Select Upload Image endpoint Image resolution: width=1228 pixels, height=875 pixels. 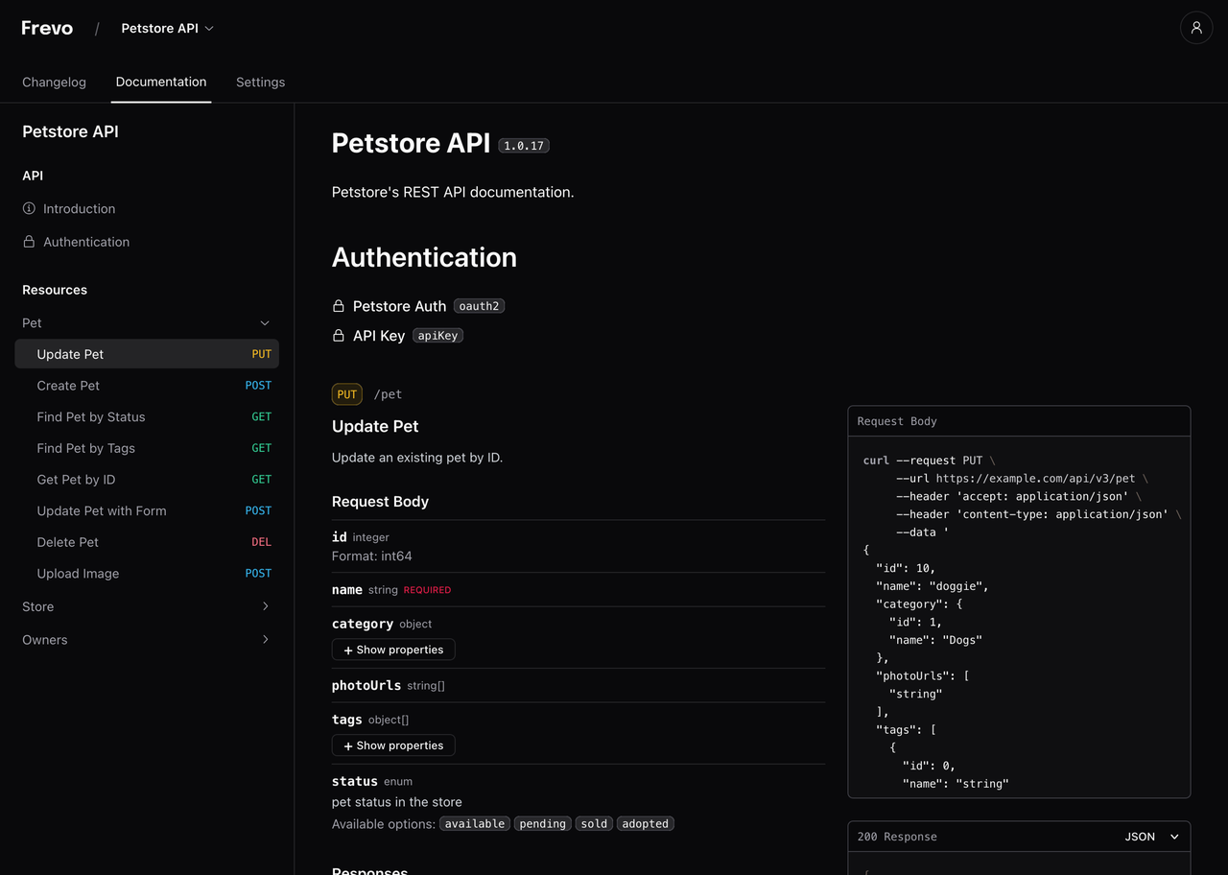pos(147,574)
